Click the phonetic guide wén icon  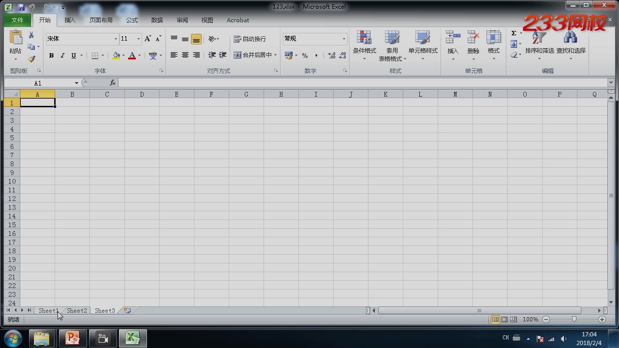coord(153,56)
